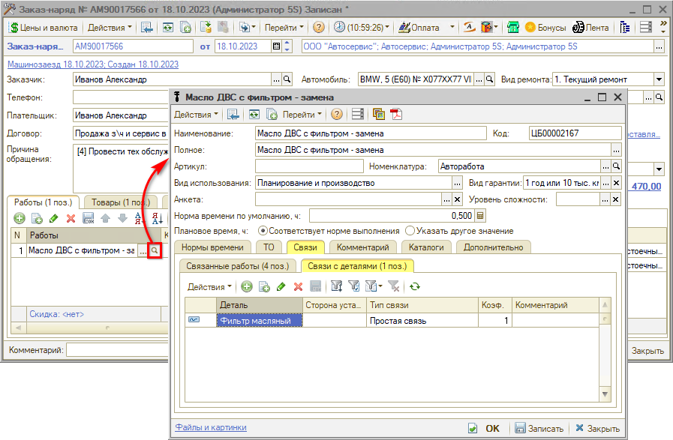This screenshot has width=673, height=440.
Task: Click the magnifier next to the Заказчик field
Action: click(287, 79)
